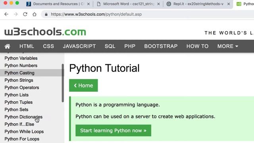Switch to Documents and Resources tab

tap(58, 4)
